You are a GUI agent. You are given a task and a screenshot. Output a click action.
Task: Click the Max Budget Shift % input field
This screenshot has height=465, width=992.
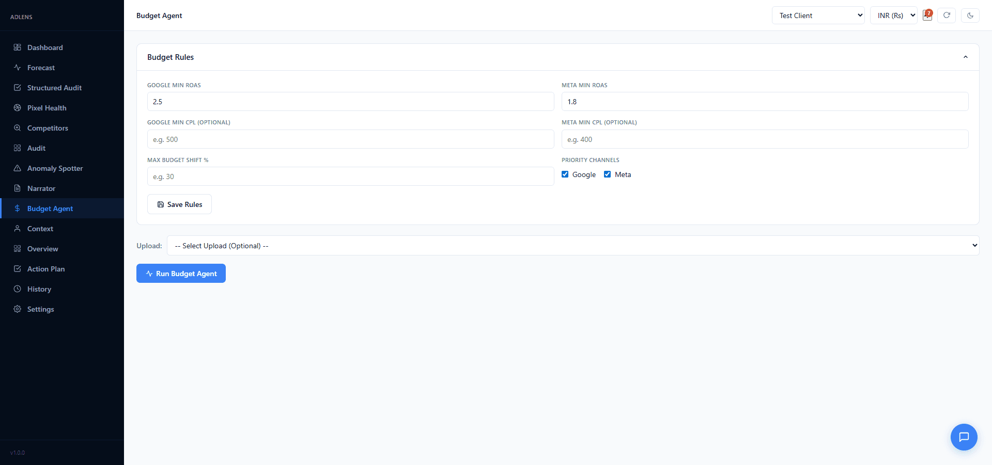pyautogui.click(x=350, y=176)
